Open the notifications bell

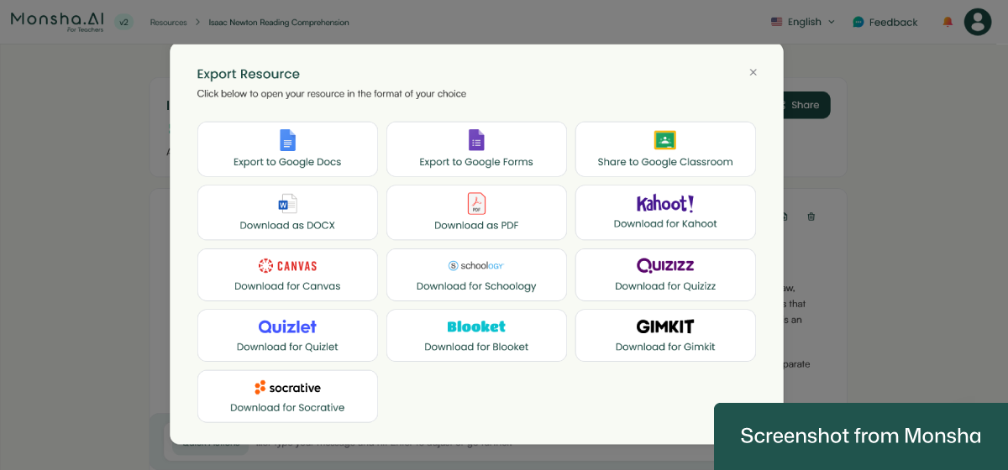(x=948, y=22)
